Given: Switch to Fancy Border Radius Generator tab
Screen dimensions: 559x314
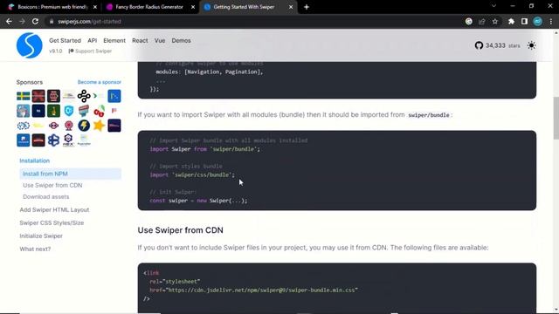Looking at the screenshot, I should click(149, 7).
